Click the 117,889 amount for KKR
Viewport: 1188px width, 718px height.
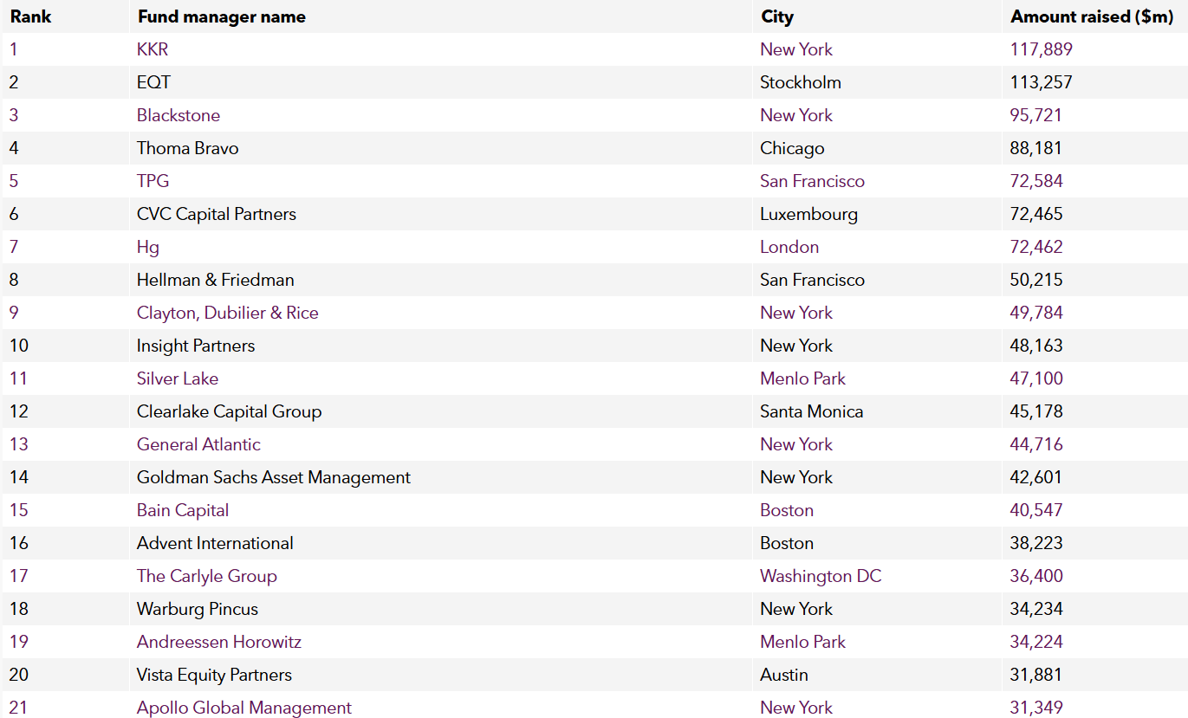[x=1041, y=49]
